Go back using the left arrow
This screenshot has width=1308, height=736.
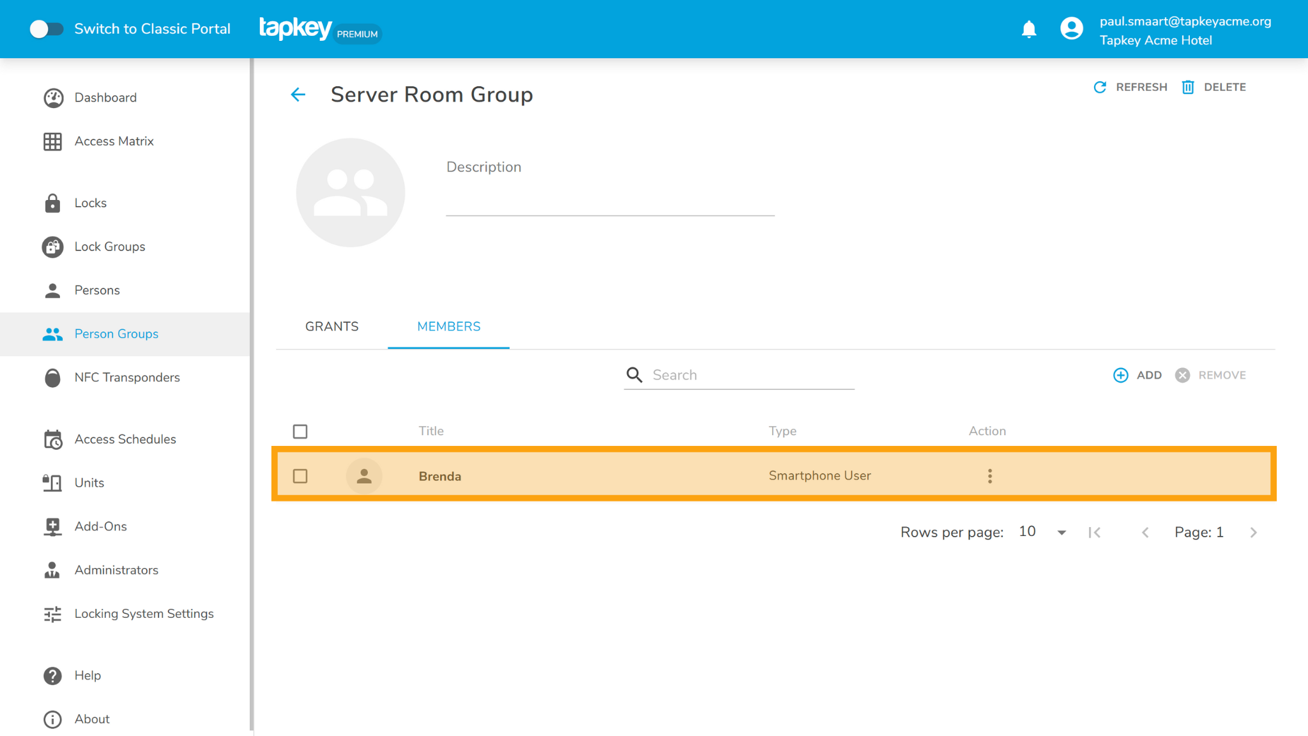[x=298, y=95]
